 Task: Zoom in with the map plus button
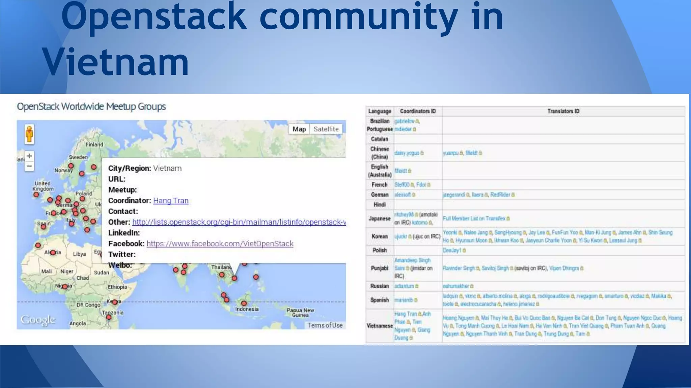tap(29, 156)
